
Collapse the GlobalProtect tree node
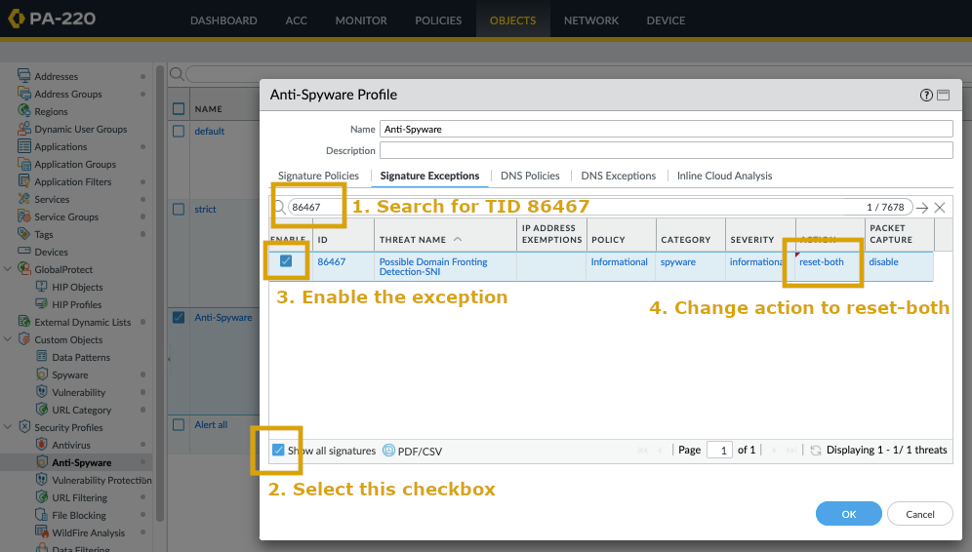point(10,269)
